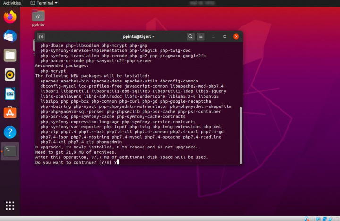Click the Terminal icon in the dock

pos(10,151)
